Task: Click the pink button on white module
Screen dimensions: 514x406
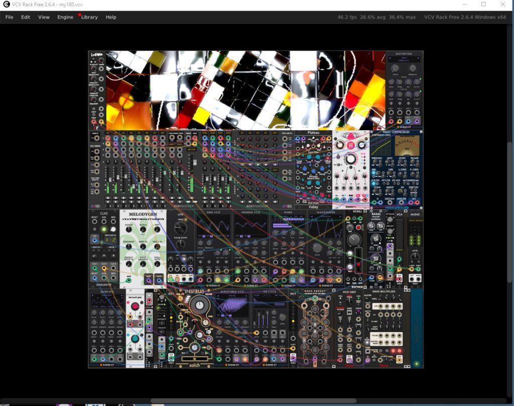Action: 351,145
